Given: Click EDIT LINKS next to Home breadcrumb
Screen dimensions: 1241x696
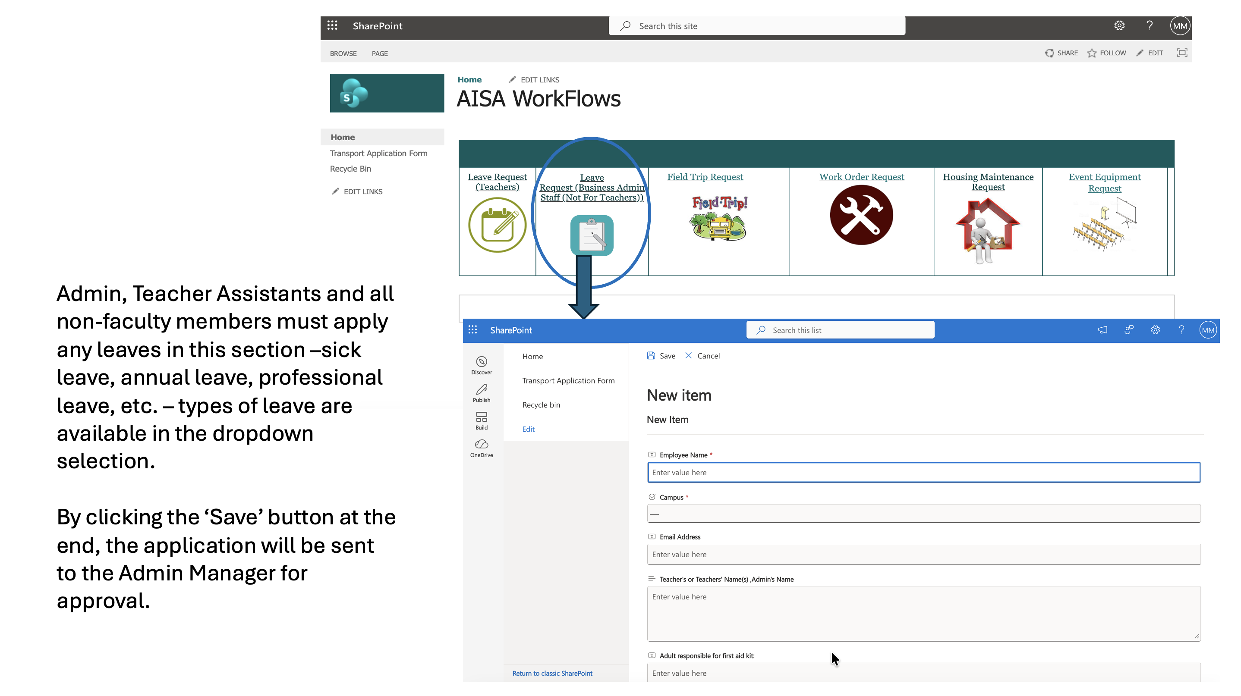Looking at the screenshot, I should click(x=534, y=79).
